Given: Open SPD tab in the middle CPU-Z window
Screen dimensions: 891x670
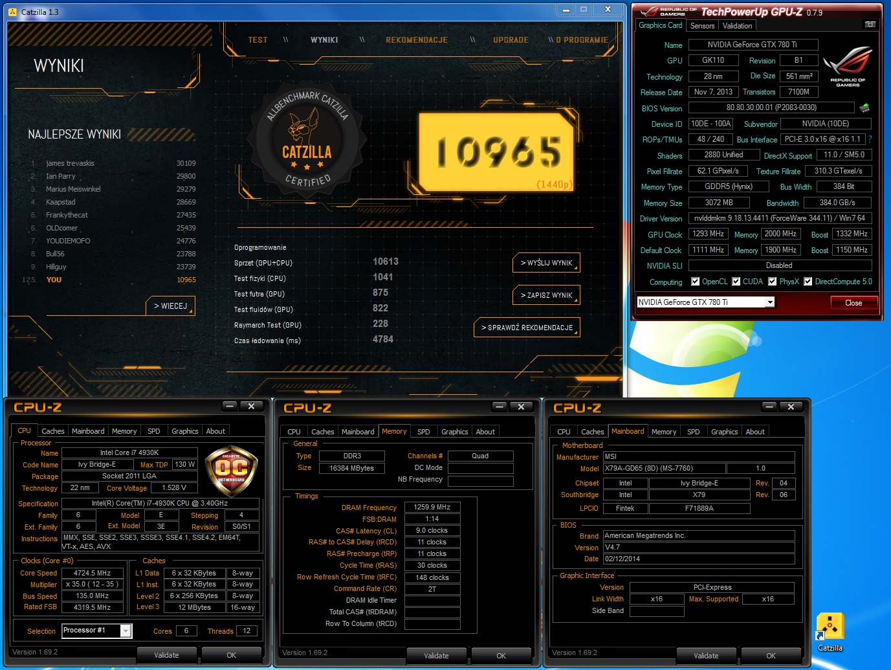Looking at the screenshot, I should [423, 432].
